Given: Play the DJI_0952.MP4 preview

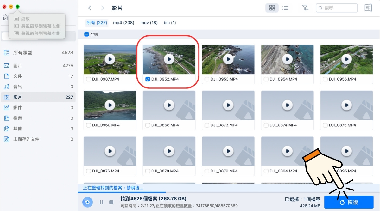Looking at the screenshot, I should click(x=169, y=59).
